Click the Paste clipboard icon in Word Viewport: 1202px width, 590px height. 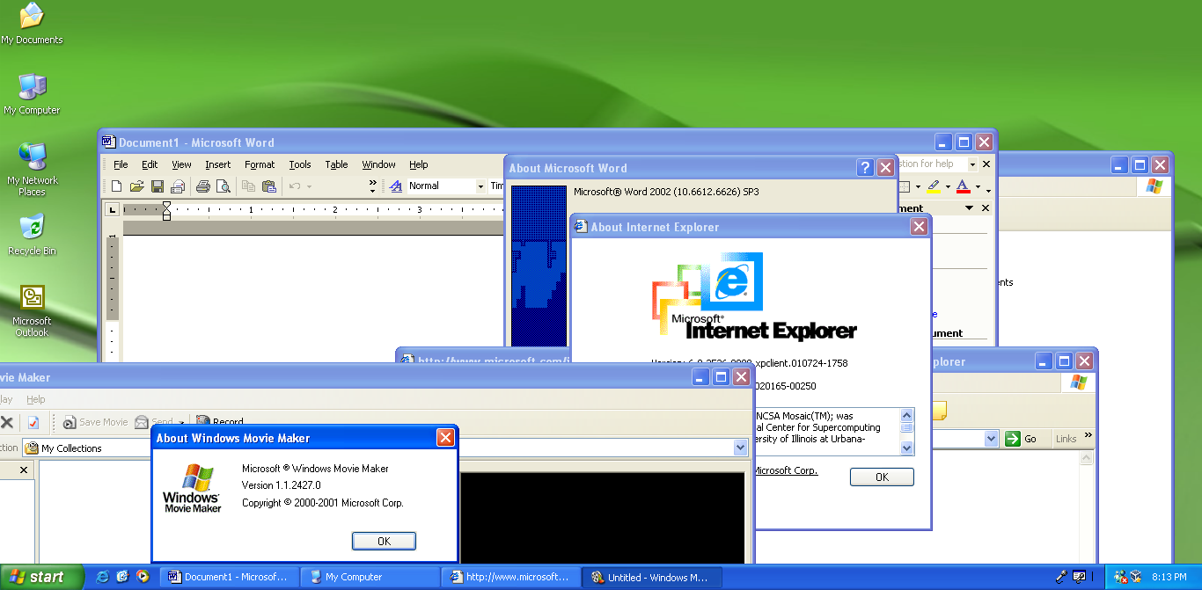tap(269, 186)
